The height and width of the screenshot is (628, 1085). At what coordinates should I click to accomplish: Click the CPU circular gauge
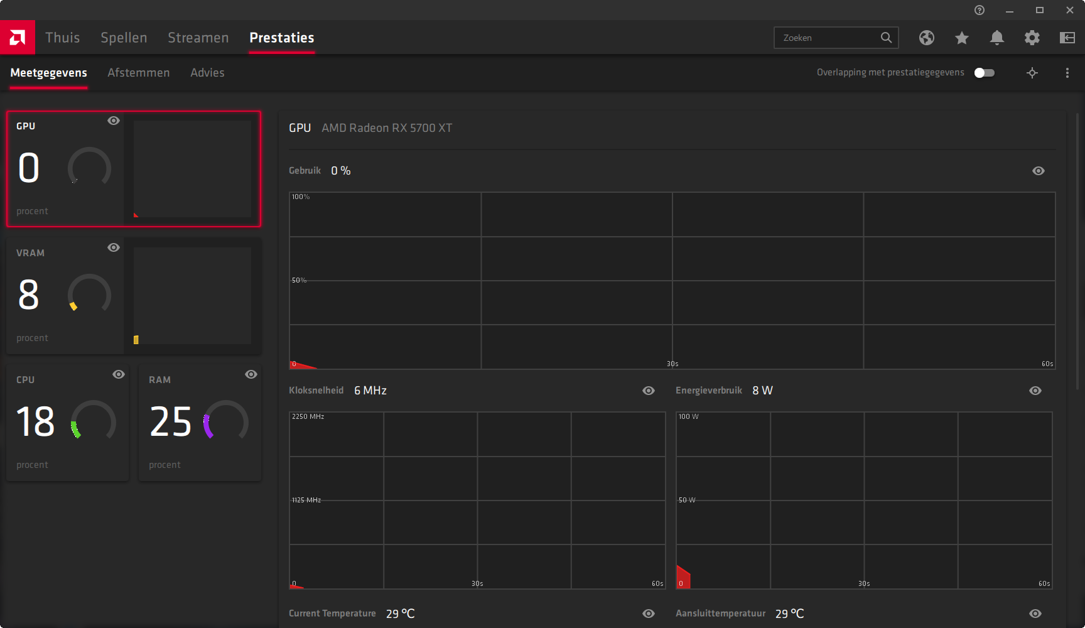[94, 420]
